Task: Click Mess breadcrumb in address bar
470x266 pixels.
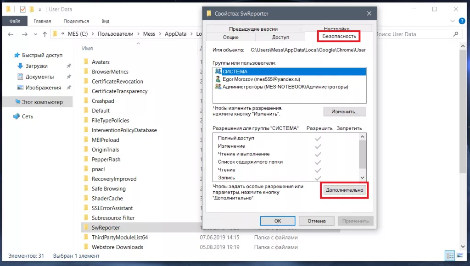Action: tap(149, 34)
